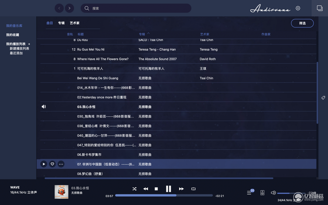Click artist 王琪
Image resolution: width=328 pixels, height=205 pixels.
(203, 68)
